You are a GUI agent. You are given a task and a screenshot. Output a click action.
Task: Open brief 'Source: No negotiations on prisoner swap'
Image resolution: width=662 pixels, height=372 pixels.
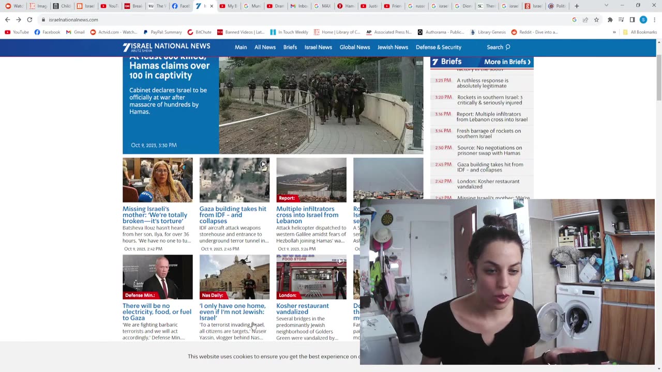490,150
